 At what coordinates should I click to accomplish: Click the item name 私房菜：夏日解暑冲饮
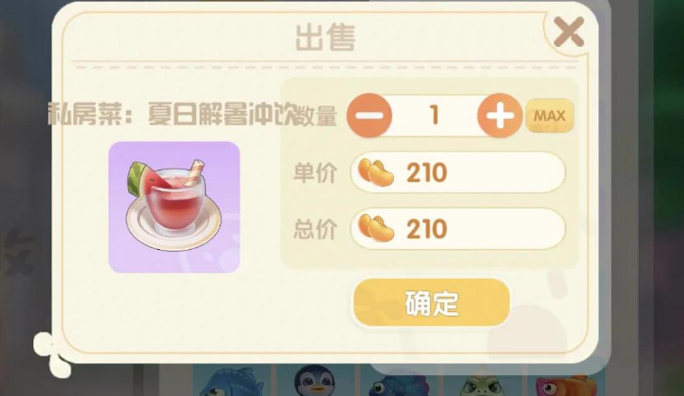click(173, 115)
